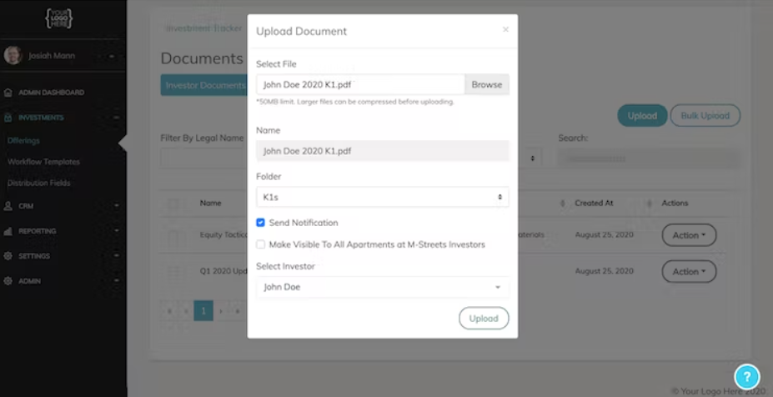Click the Admin Dashboard home icon

click(8, 93)
